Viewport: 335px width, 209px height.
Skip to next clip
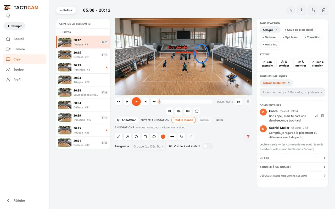pyautogui.click(x=146, y=102)
